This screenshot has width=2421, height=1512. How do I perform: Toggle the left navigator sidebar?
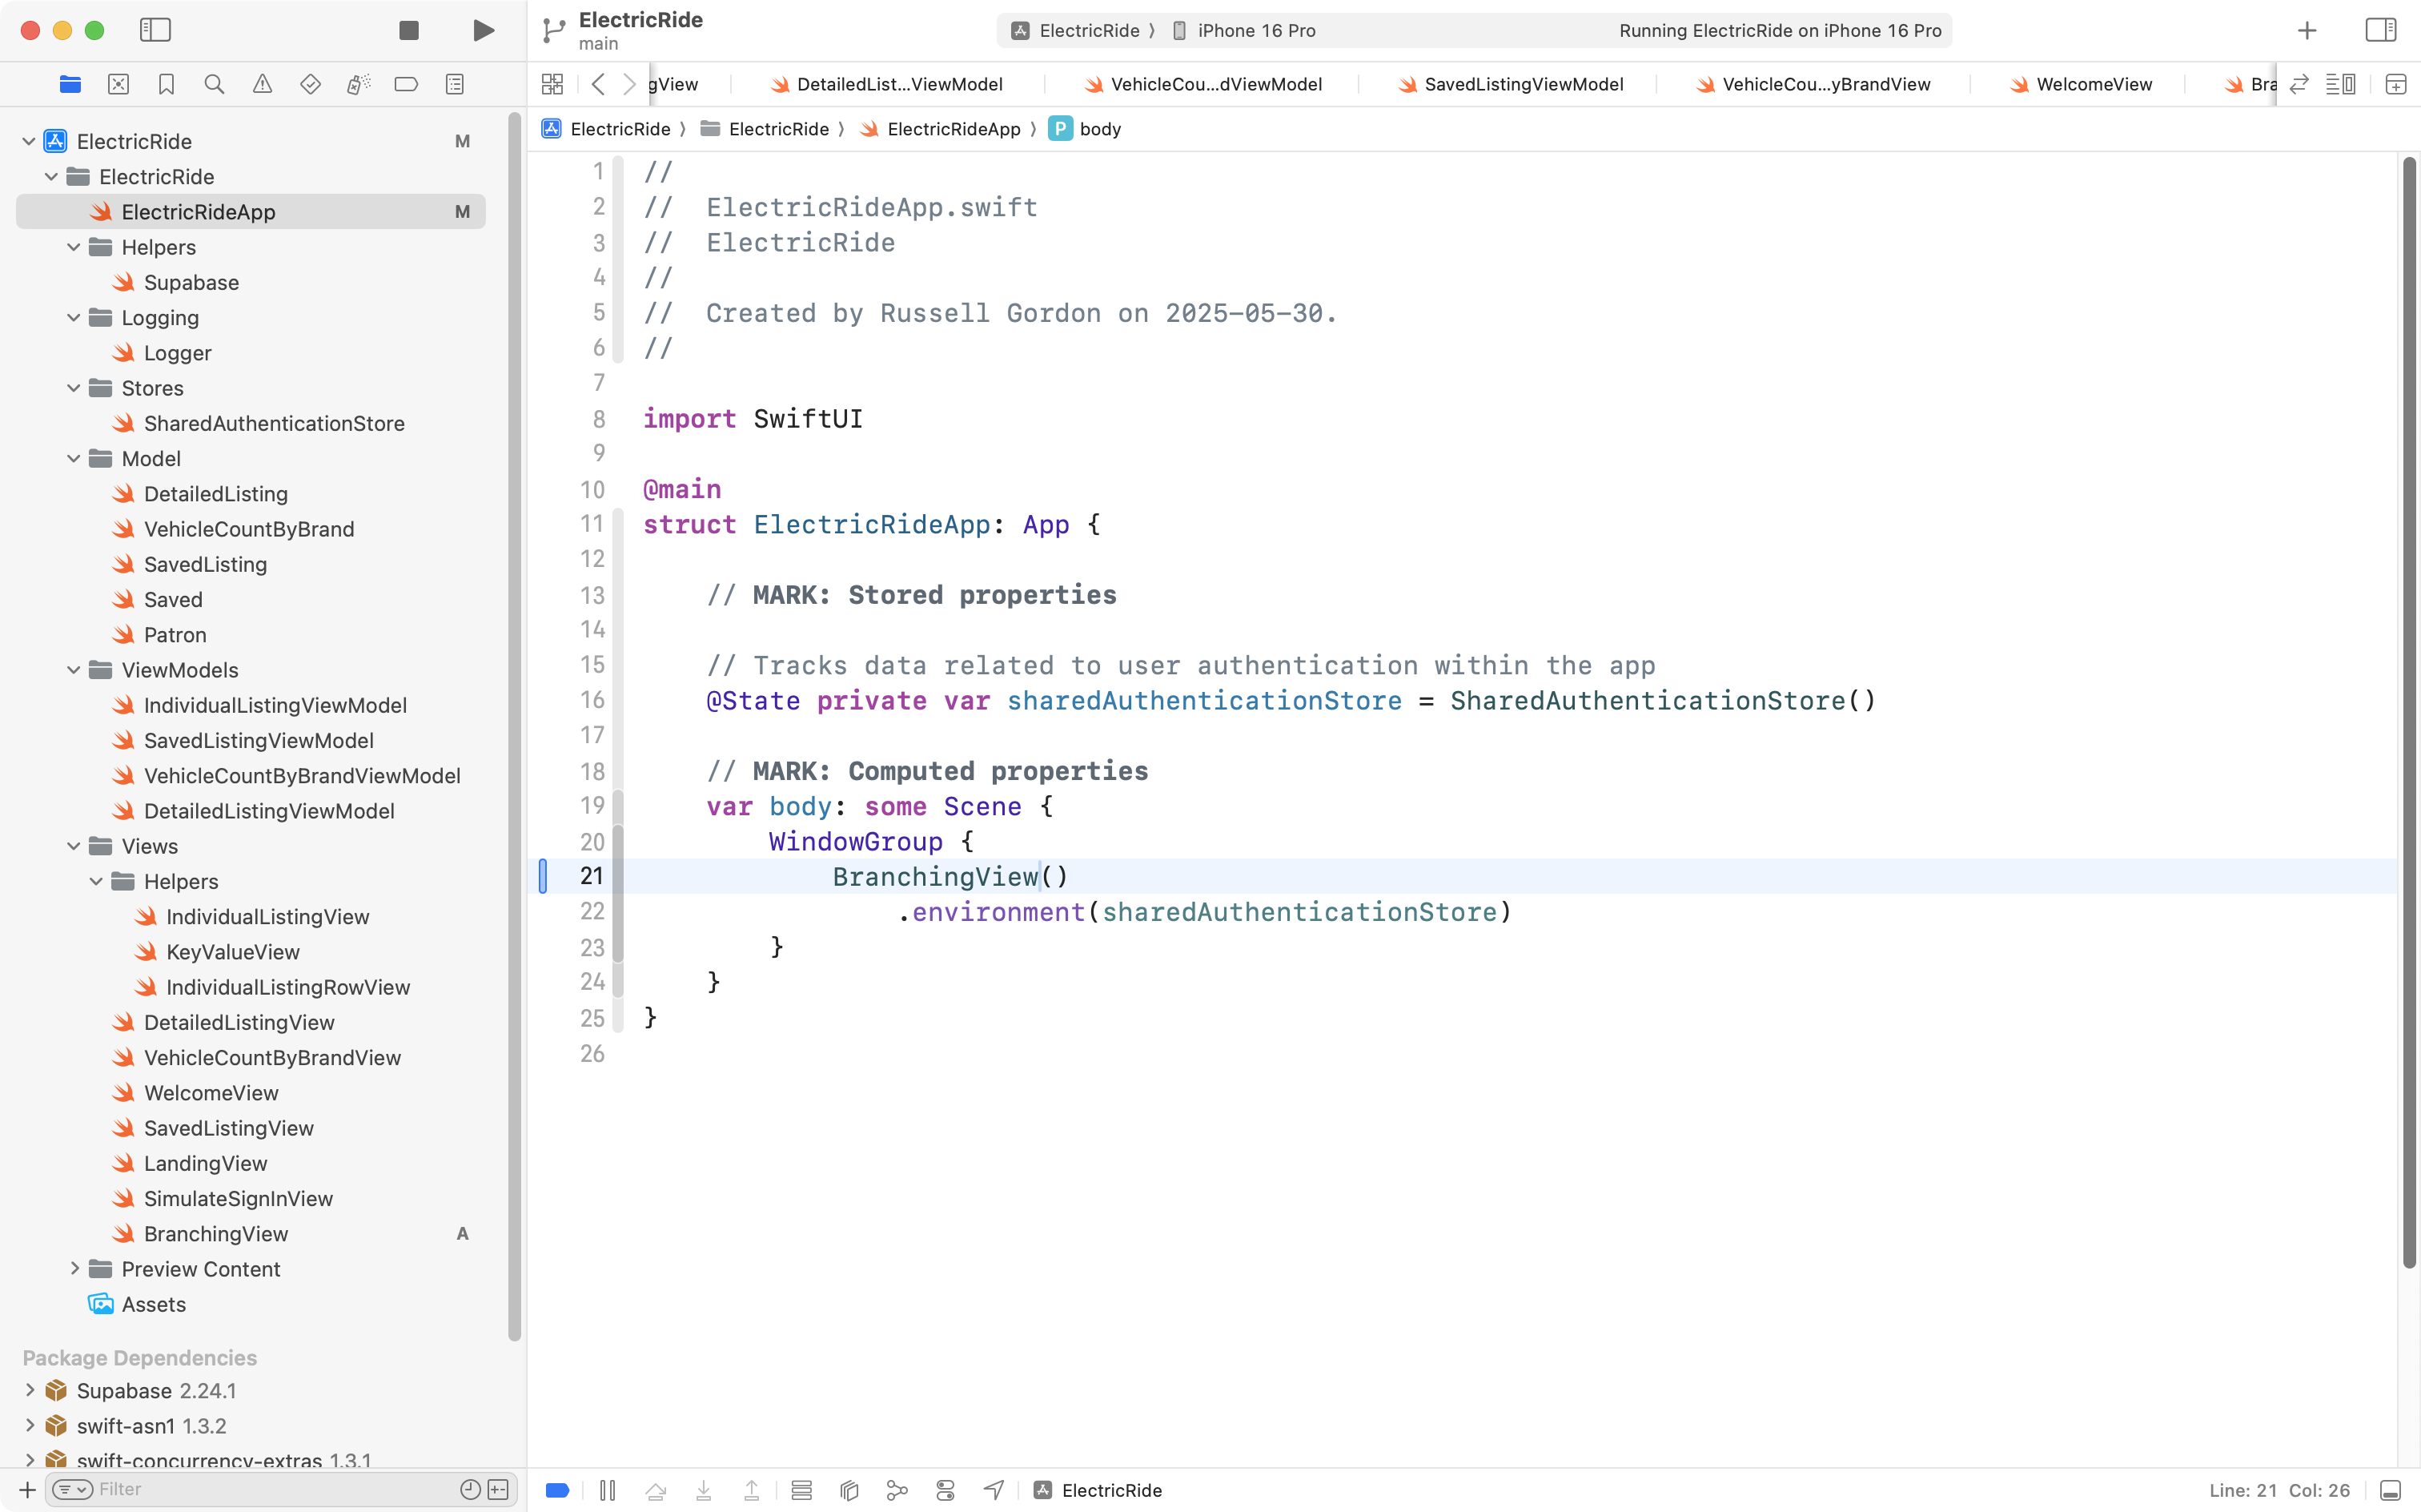[155, 30]
